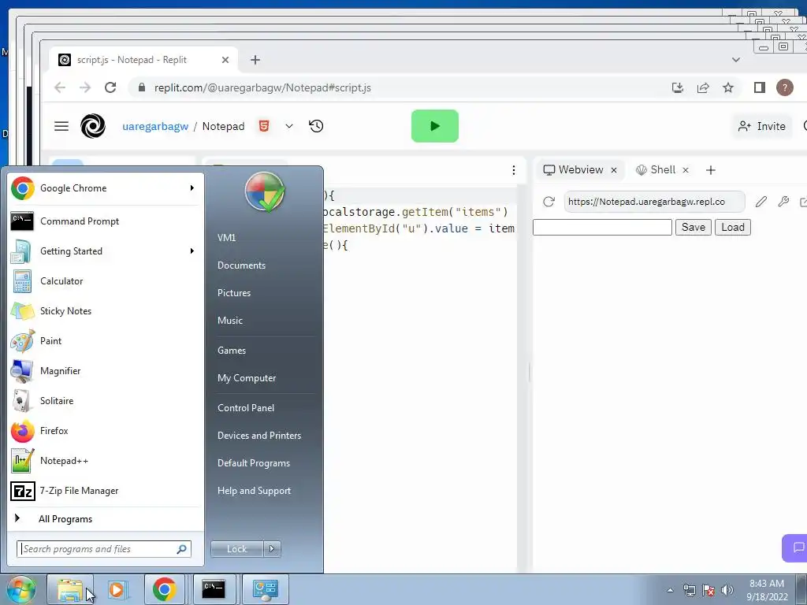Viewport: 807px width, 605px height.
Task: Click the network tray icon
Action: click(689, 590)
